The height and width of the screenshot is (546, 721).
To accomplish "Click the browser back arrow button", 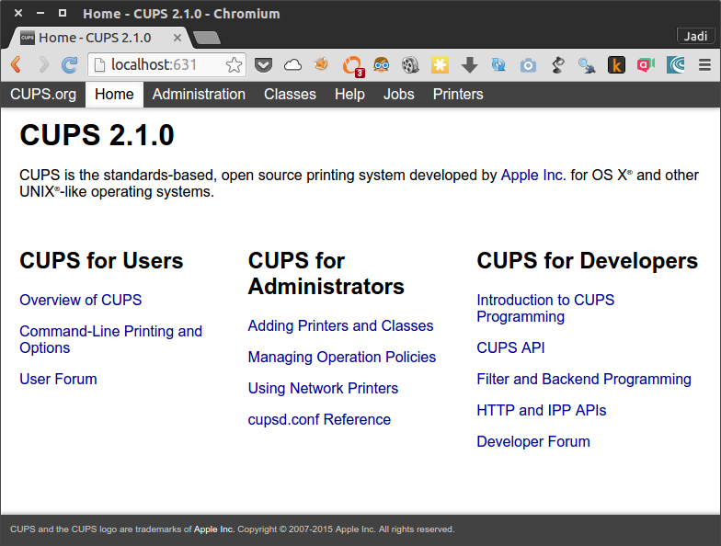I will coord(16,65).
